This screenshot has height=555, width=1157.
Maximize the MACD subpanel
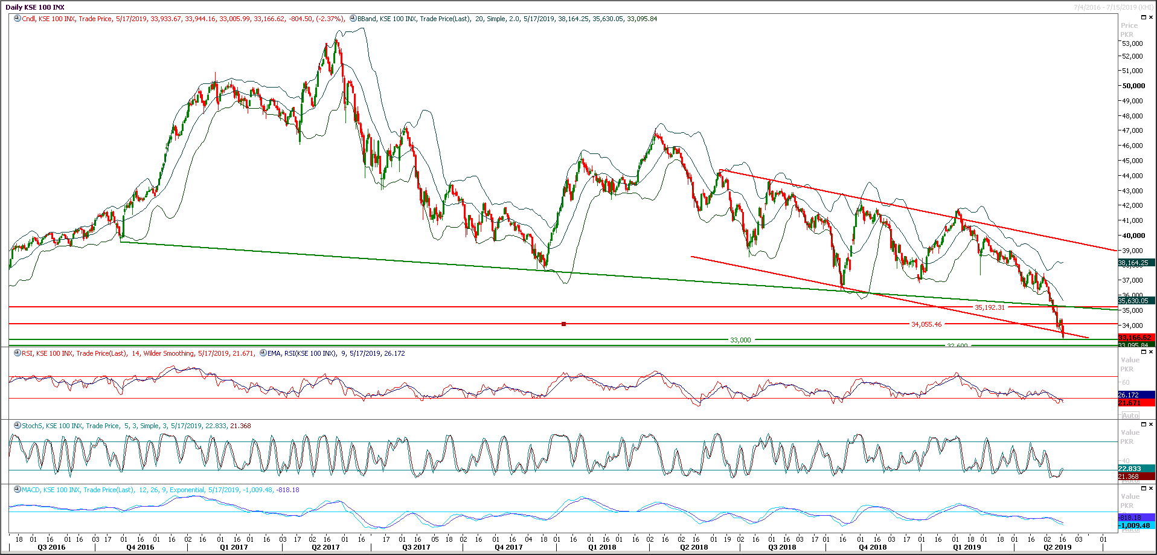click(1144, 489)
